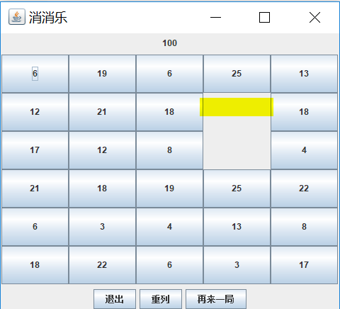Maximize the 消消乐 window
The height and width of the screenshot is (309, 340).
click(x=264, y=17)
